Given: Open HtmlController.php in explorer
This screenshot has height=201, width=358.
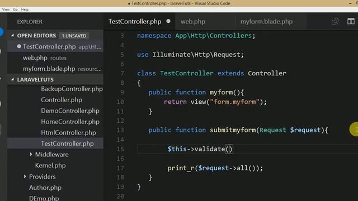Looking at the screenshot, I should coord(68,133).
